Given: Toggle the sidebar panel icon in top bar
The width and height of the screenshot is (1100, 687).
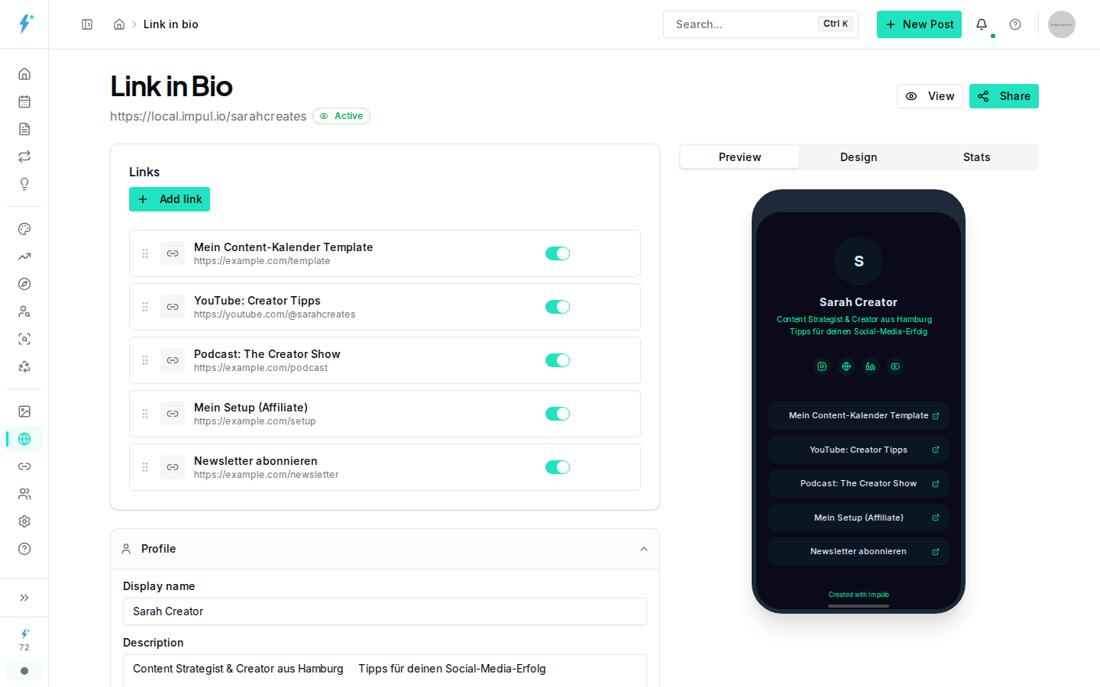Looking at the screenshot, I should coord(87,24).
